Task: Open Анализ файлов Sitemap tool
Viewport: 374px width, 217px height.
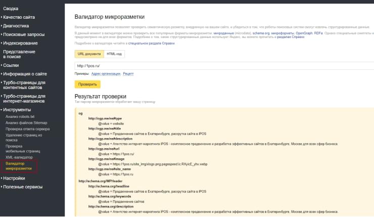Action: coord(26,122)
